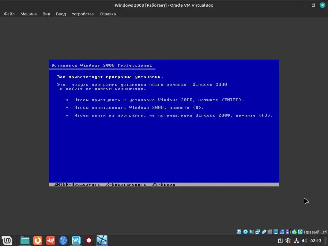This screenshot has height=246, width=328.
Task: Open the Устройства menu
Action: pyautogui.click(x=83, y=14)
